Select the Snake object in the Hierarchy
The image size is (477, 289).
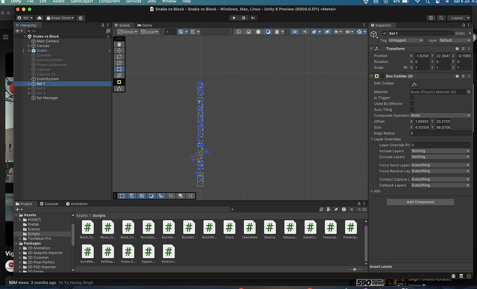[x=42, y=50]
